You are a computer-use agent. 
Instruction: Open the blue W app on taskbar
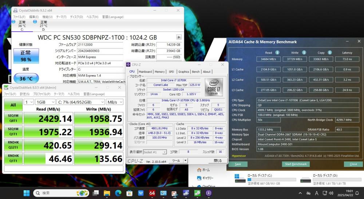click(141, 193)
